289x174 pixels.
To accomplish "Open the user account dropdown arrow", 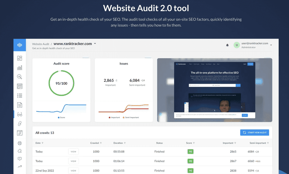I will tap(271, 45).
